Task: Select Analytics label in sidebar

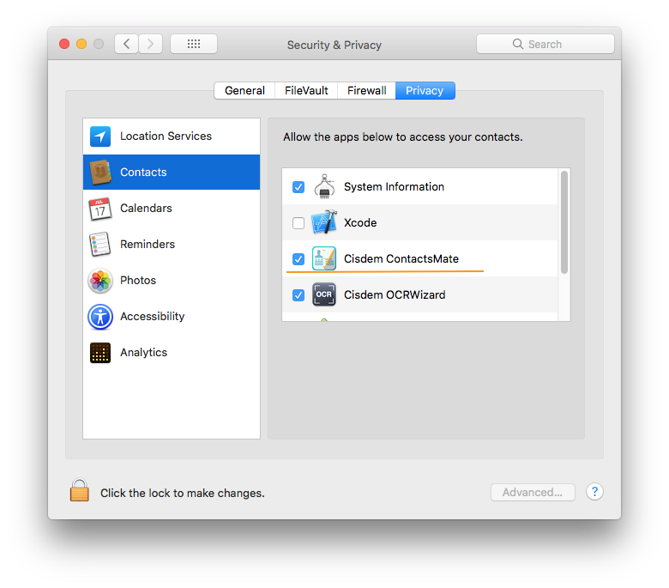Action: [143, 352]
